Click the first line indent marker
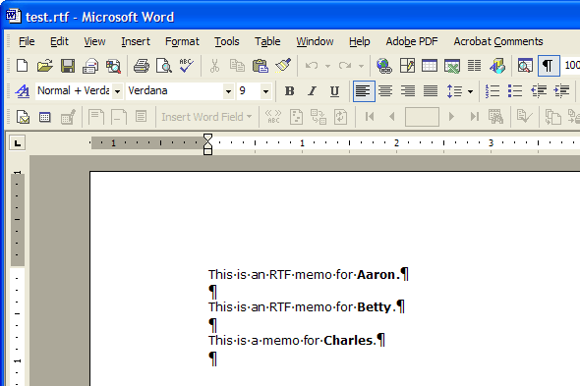 pos(207,138)
